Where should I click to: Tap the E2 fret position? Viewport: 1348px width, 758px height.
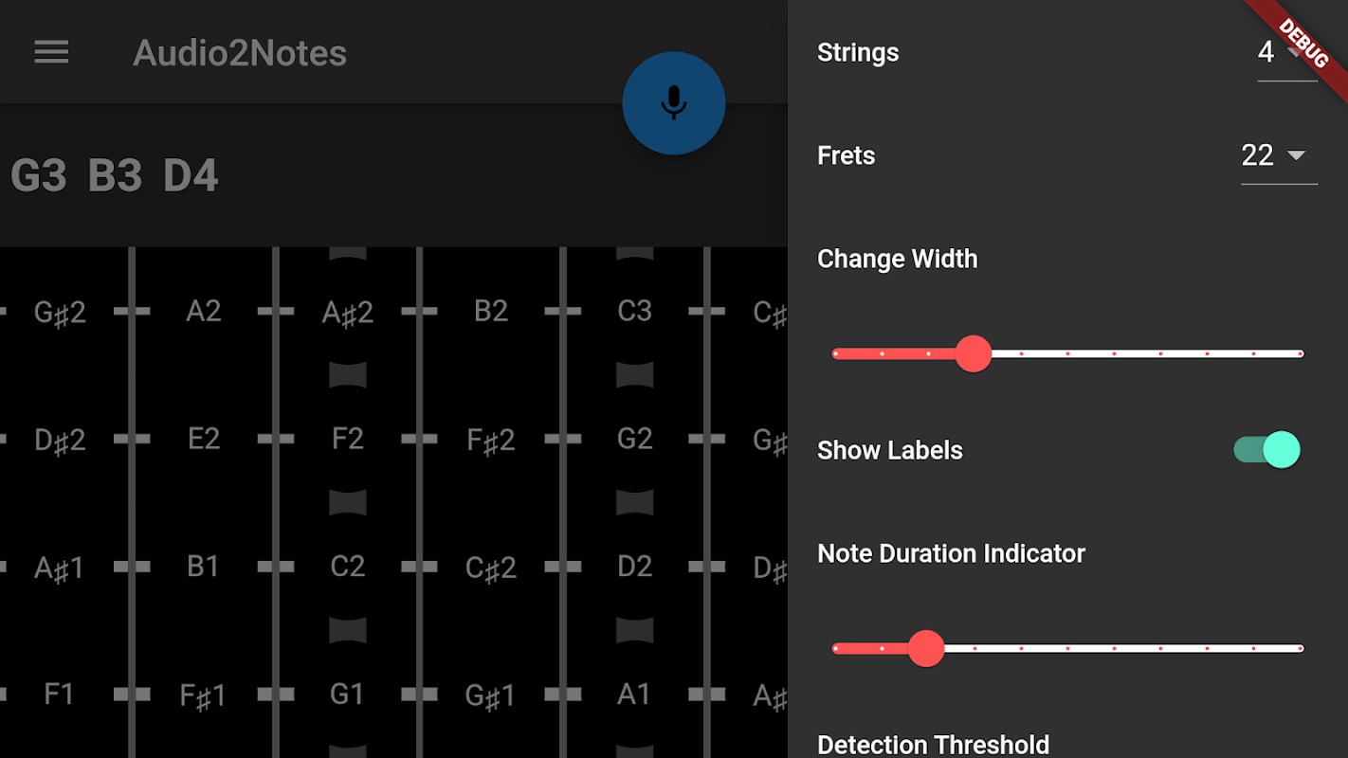(x=204, y=439)
